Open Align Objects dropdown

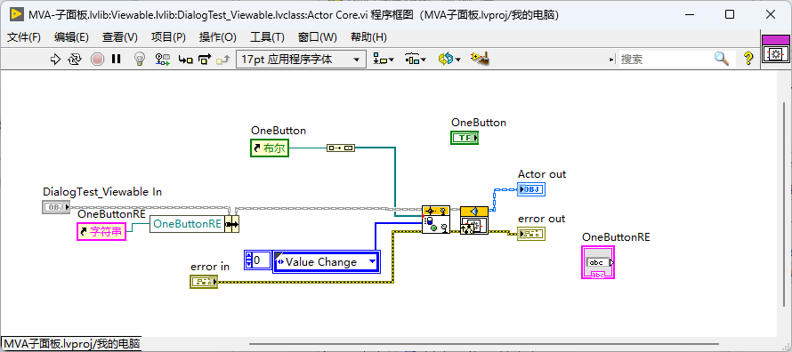pyautogui.click(x=384, y=60)
